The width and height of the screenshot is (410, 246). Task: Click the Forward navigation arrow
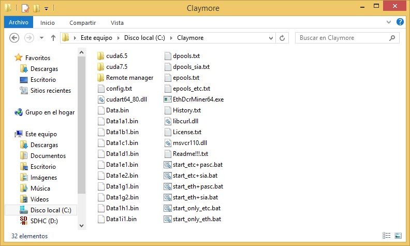coord(29,38)
